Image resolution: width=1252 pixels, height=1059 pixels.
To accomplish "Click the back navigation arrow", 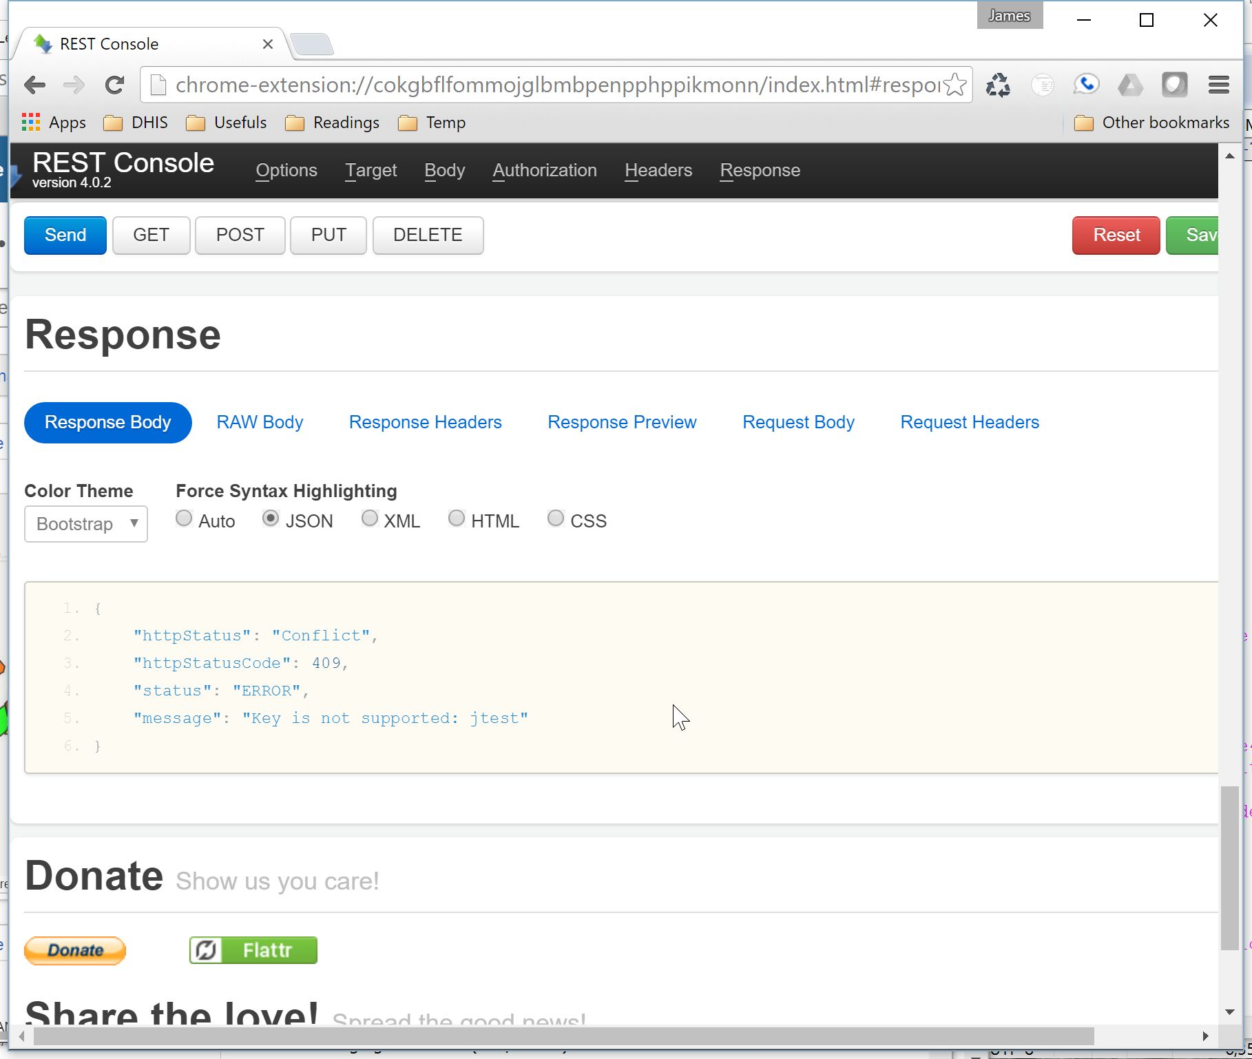I will [34, 85].
